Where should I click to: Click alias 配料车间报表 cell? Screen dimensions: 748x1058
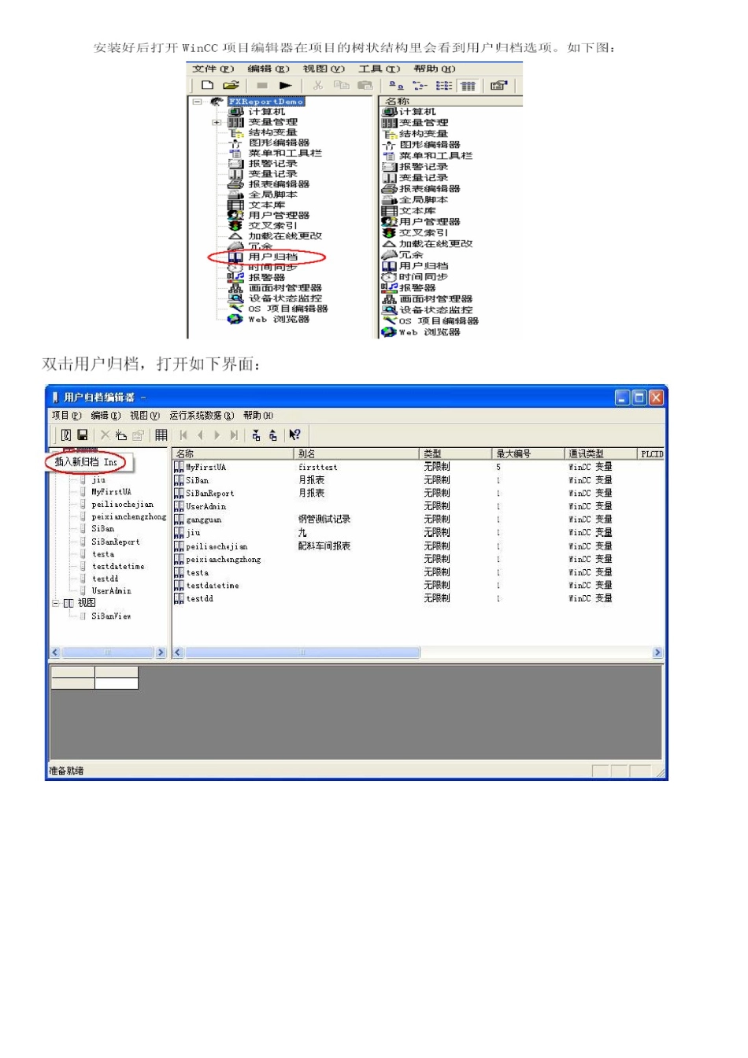(x=324, y=546)
